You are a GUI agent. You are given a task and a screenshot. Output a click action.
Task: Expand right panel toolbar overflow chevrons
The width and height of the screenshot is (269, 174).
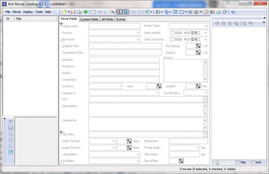[x=264, y=22]
